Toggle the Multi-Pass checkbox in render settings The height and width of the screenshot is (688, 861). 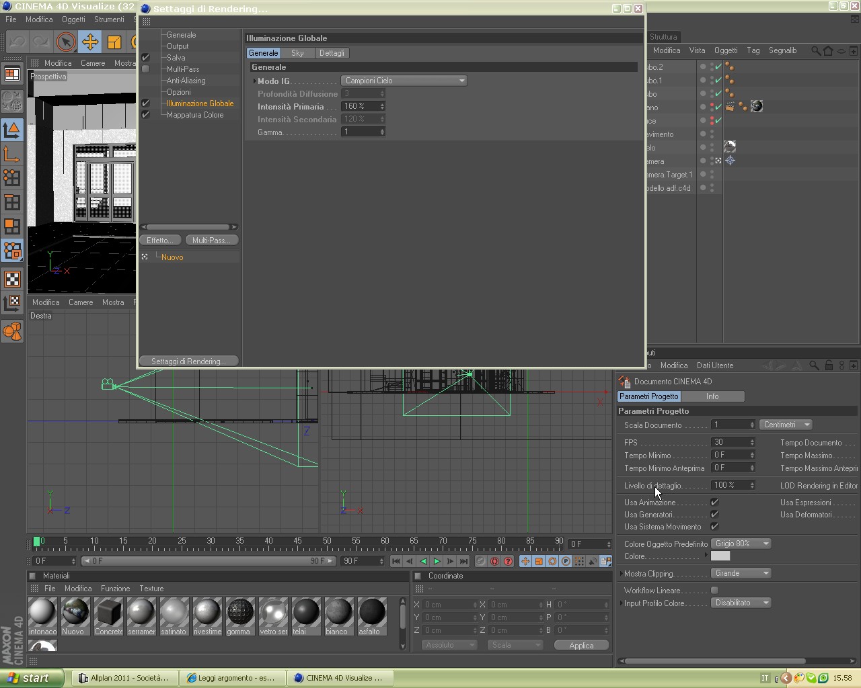click(145, 69)
